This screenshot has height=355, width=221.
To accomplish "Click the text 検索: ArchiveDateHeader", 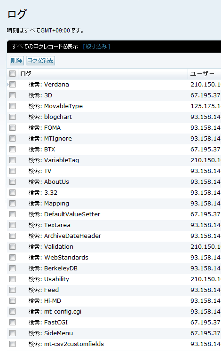I will pos(65,236).
